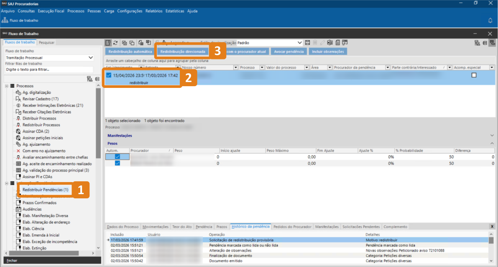This screenshot has height=267, width=498.
Task: Click the Fluxo de trabalho icon under menu bar
Action: tap(5, 20)
